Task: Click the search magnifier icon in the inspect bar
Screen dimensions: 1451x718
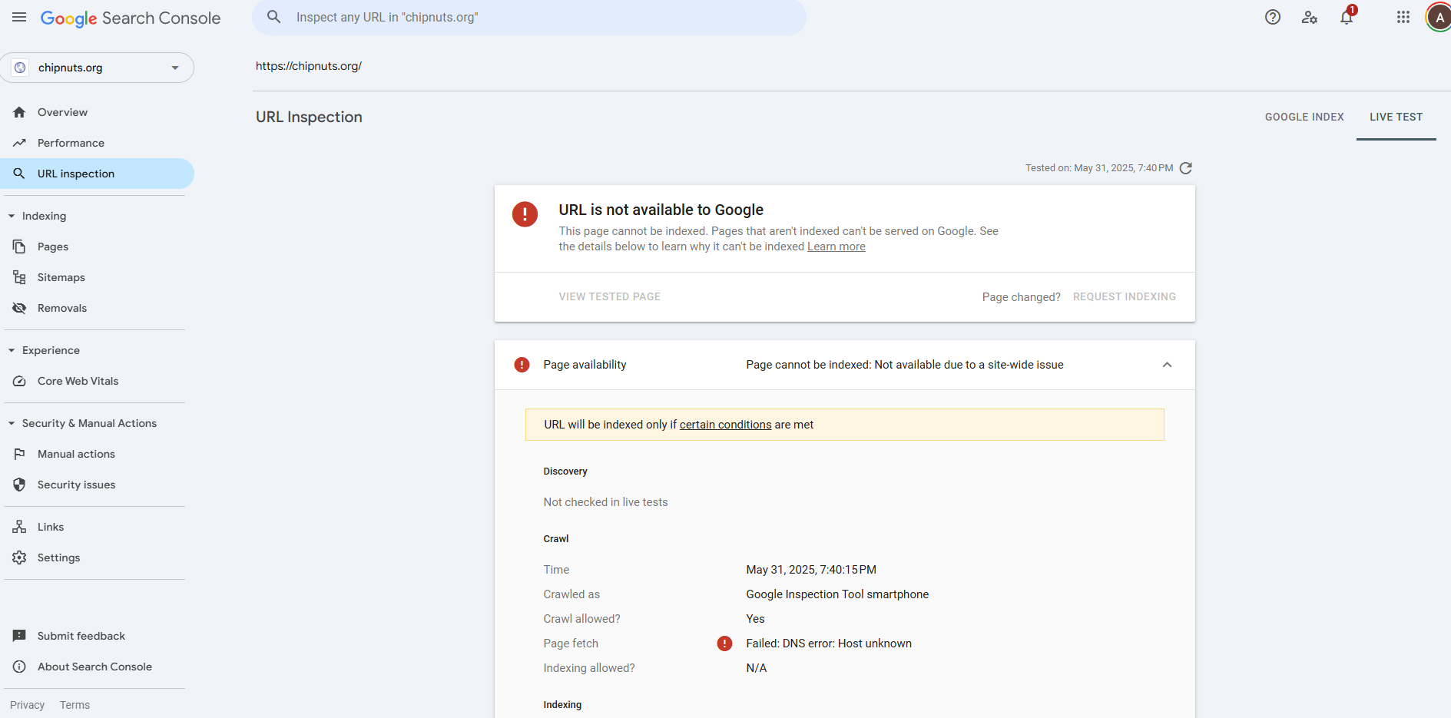Action: [x=273, y=17]
